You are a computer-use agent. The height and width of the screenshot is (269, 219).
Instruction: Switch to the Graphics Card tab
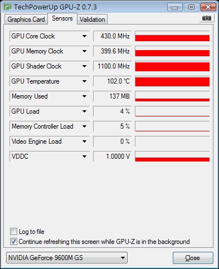pos(26,19)
